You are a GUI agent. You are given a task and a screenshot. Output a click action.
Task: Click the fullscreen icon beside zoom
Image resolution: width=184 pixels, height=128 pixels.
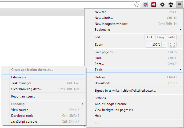click(173, 45)
